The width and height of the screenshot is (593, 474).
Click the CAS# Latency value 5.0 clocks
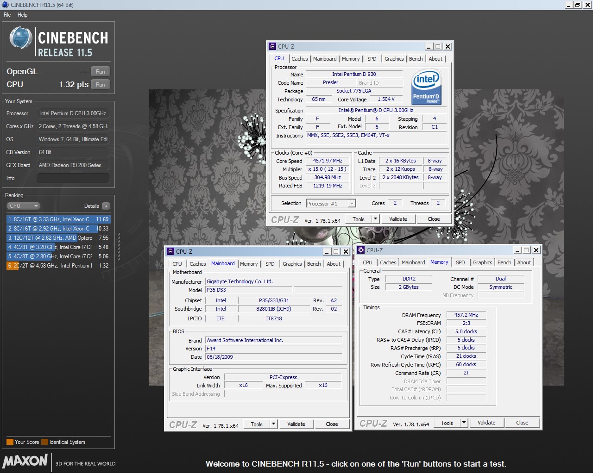click(466, 331)
